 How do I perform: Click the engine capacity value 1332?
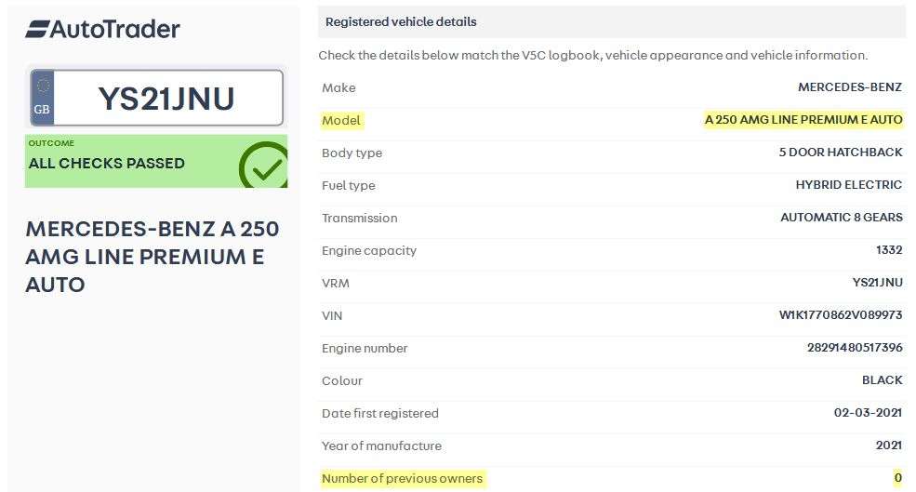pyautogui.click(x=889, y=250)
